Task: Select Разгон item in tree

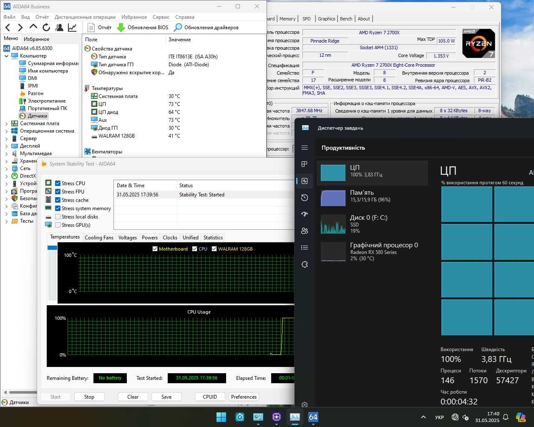Action: pyautogui.click(x=35, y=93)
